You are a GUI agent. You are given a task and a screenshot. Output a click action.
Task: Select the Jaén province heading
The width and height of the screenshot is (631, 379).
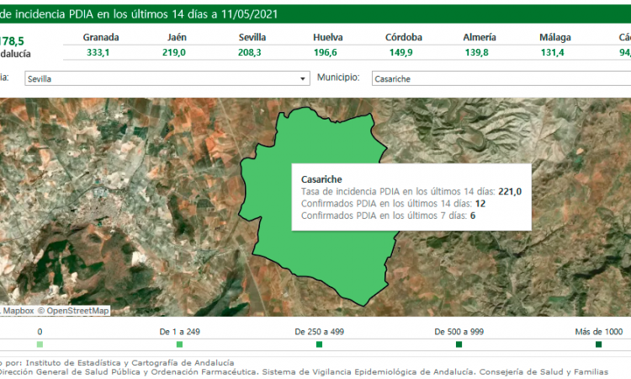[176, 37]
